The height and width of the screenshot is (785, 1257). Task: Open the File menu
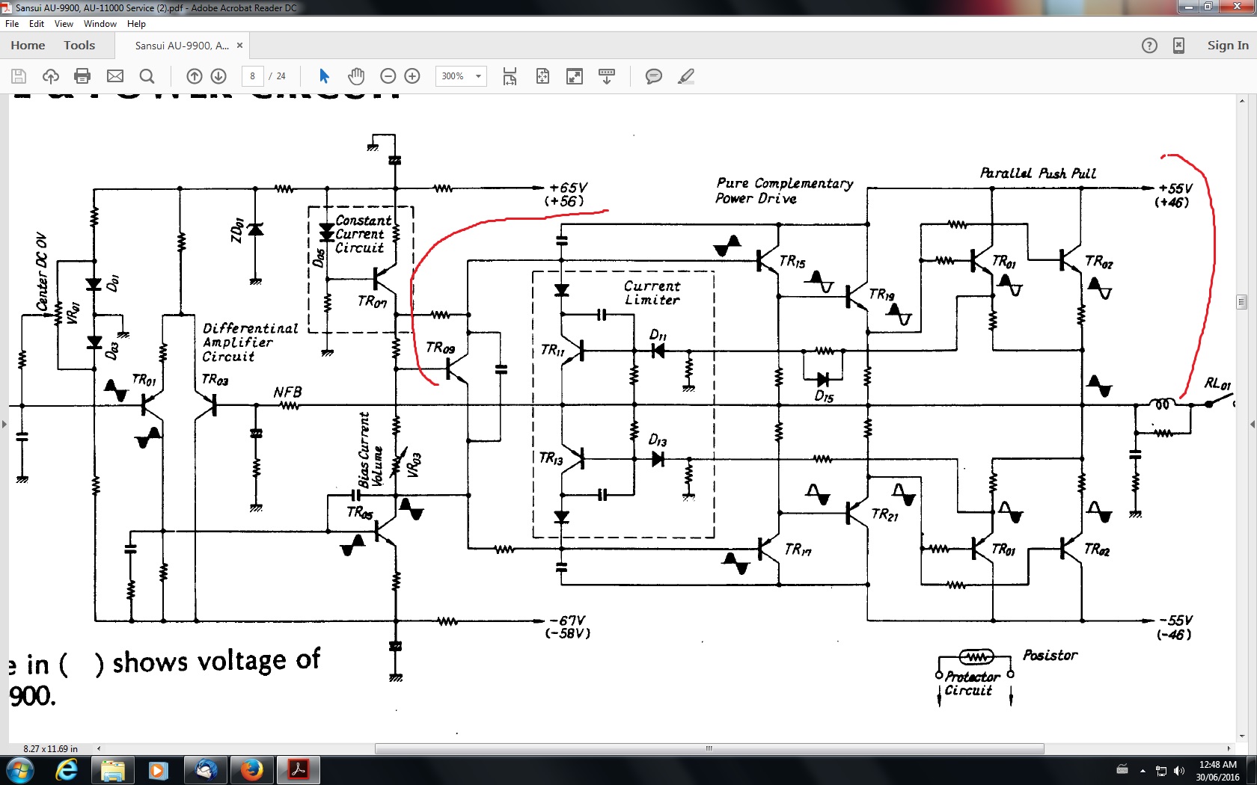coord(12,24)
